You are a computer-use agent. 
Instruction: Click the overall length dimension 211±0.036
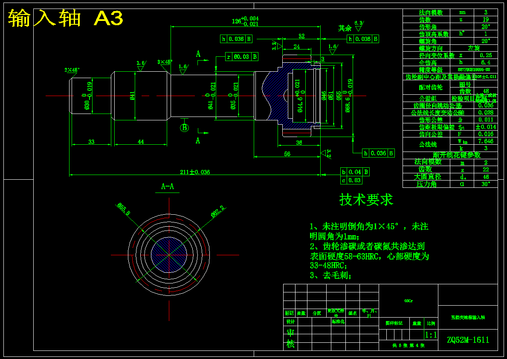click(194, 172)
